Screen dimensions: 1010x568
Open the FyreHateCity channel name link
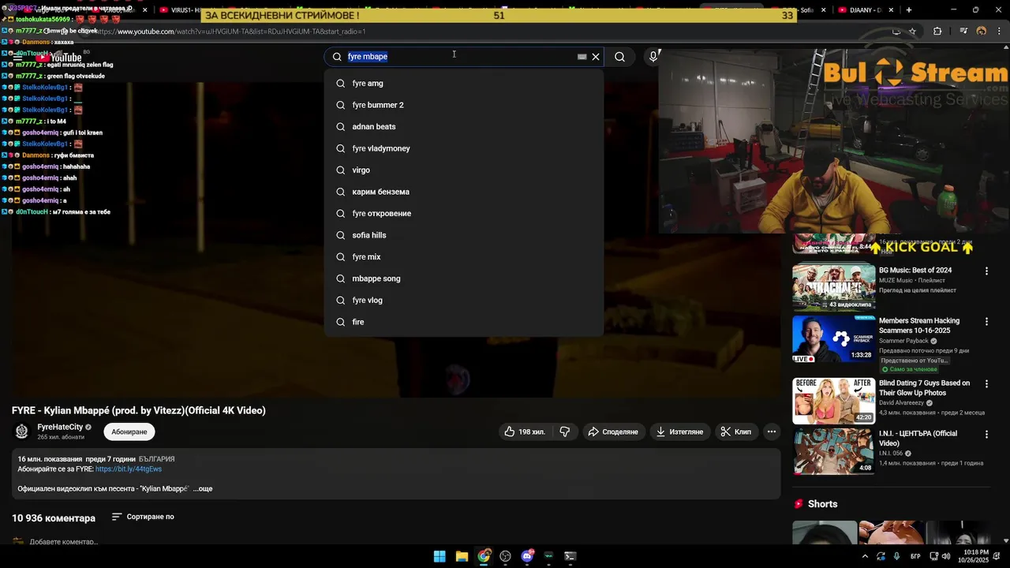click(x=60, y=427)
